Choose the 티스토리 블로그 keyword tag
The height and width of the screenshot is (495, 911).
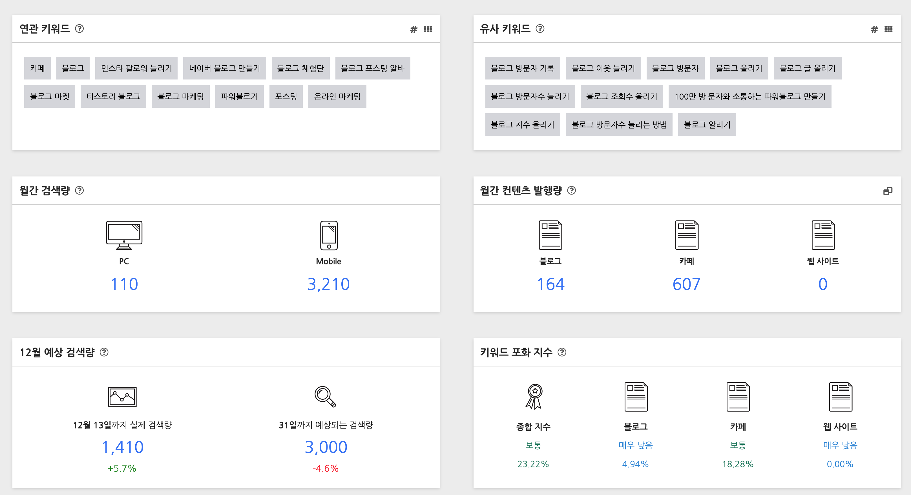coord(113,96)
